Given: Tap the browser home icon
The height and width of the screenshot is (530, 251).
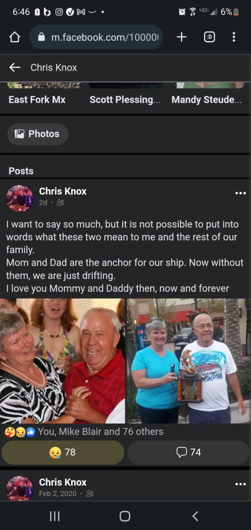Looking at the screenshot, I should pos(14,37).
